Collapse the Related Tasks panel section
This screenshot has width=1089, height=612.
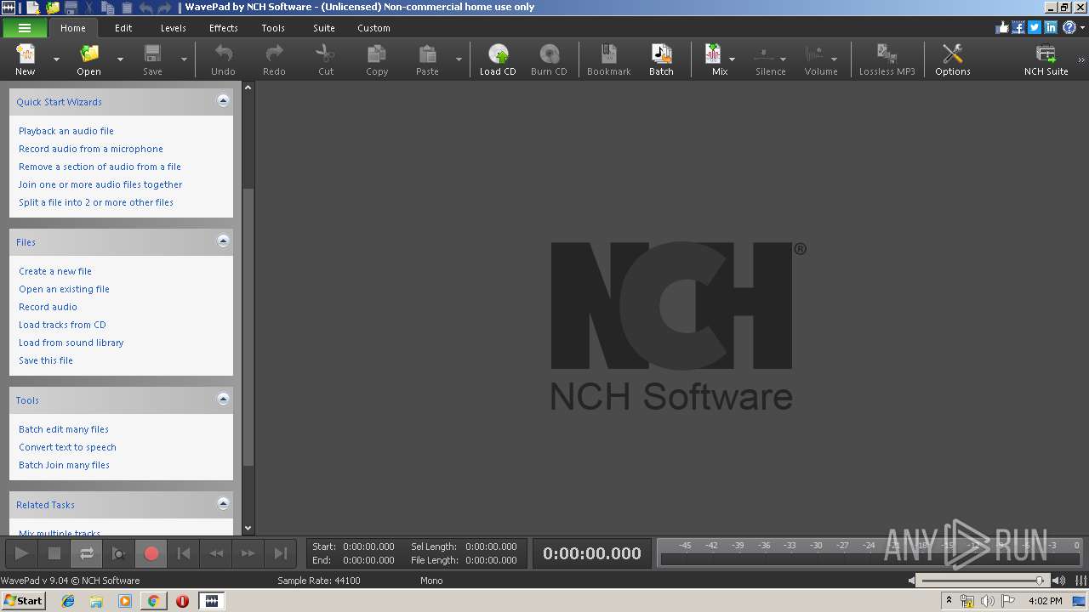(x=223, y=504)
